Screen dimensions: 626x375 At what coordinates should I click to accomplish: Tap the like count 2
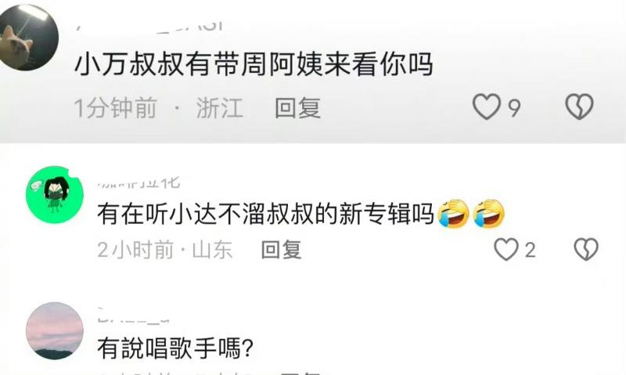(x=530, y=251)
